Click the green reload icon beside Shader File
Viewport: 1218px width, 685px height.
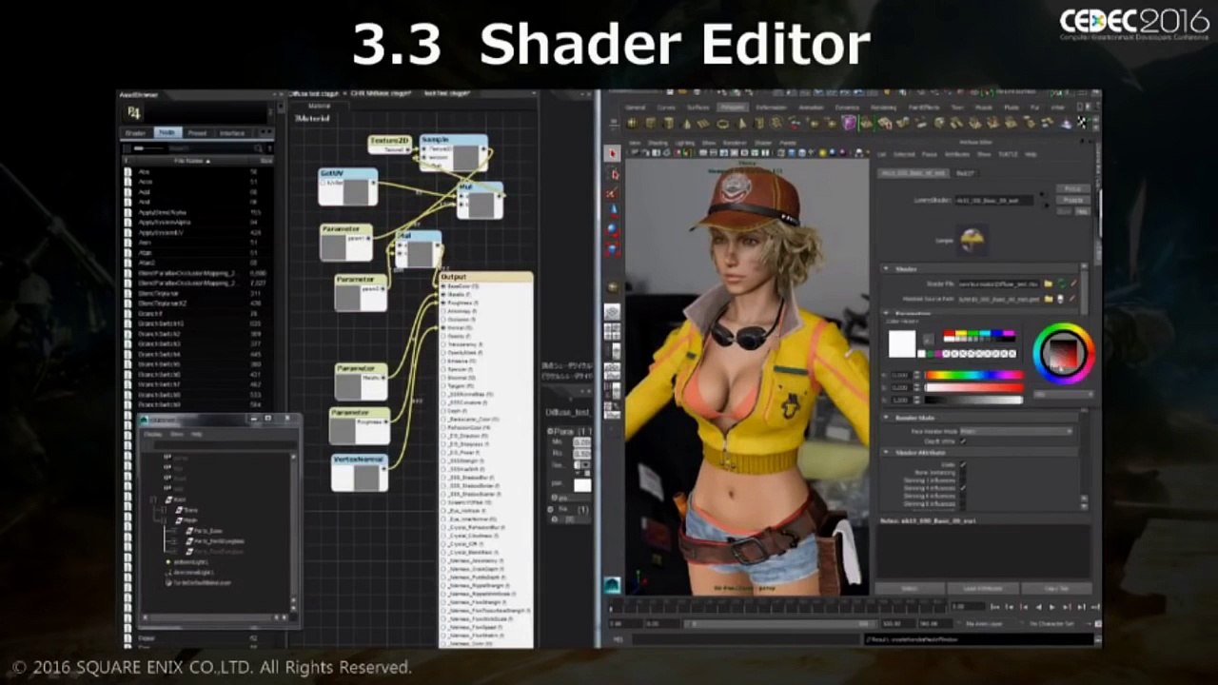[1062, 284]
